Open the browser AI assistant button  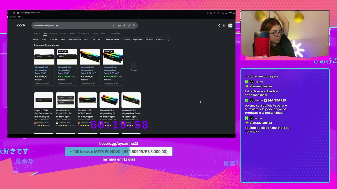(x=230, y=13)
